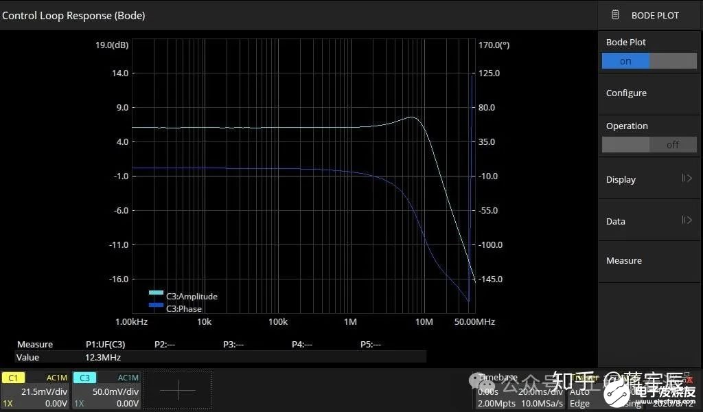Click the Value row header label
The height and width of the screenshot is (412, 703).
27,357
